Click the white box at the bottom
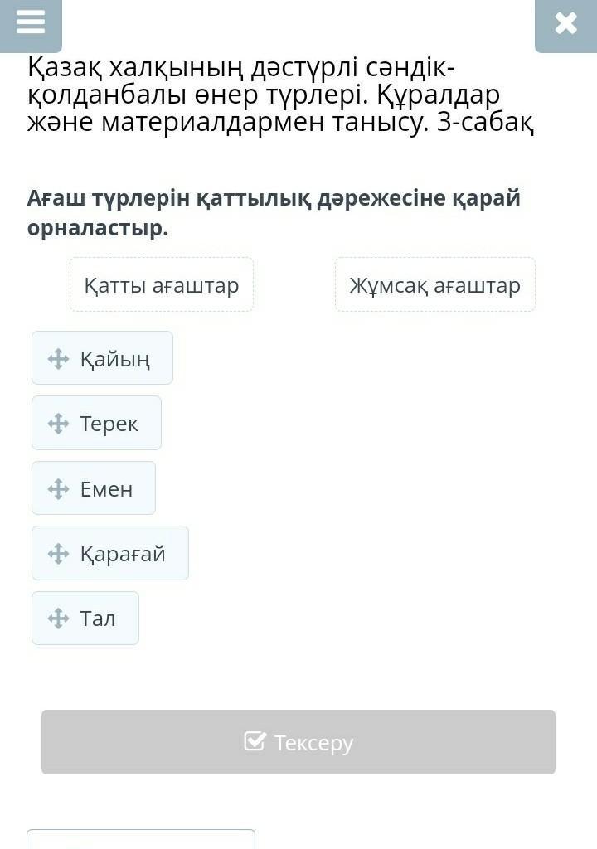 point(141,839)
